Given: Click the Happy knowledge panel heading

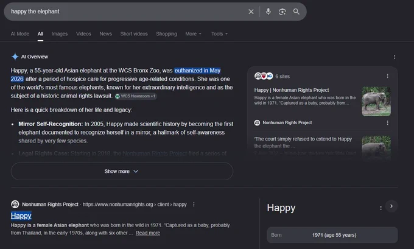Looking at the screenshot, I should coord(281,208).
